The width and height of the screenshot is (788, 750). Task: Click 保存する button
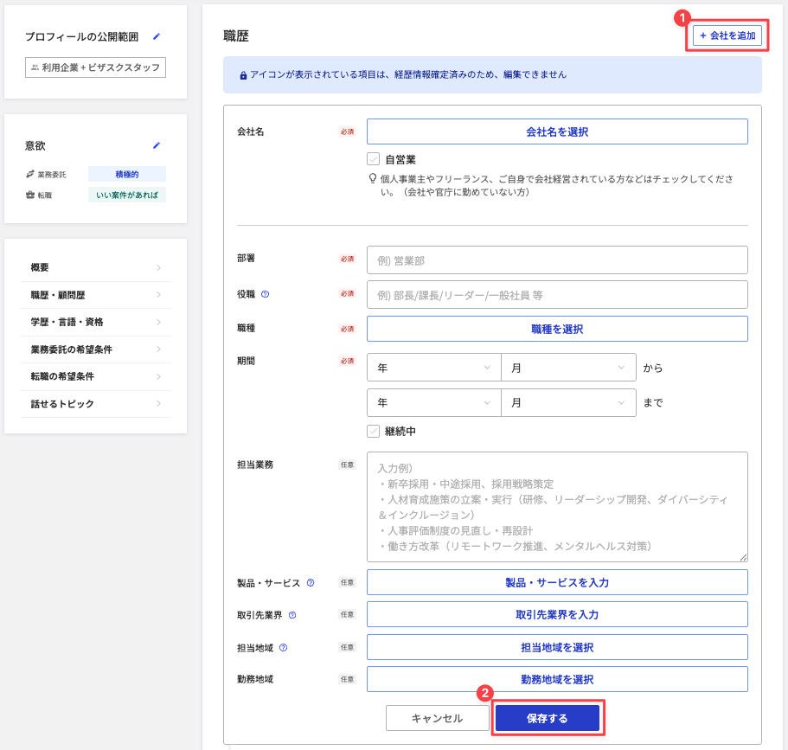click(x=548, y=718)
